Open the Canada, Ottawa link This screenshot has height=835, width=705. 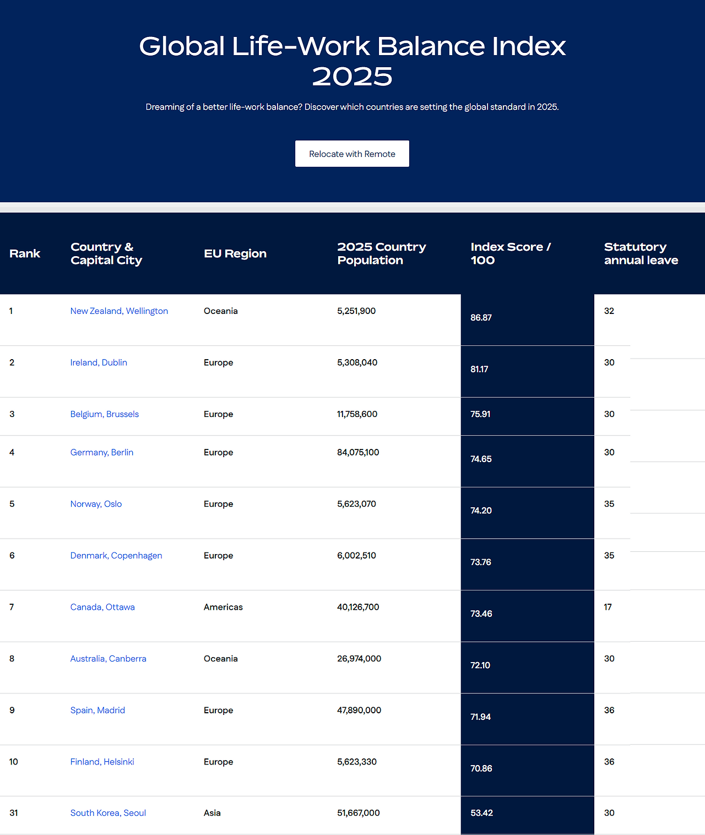point(102,607)
